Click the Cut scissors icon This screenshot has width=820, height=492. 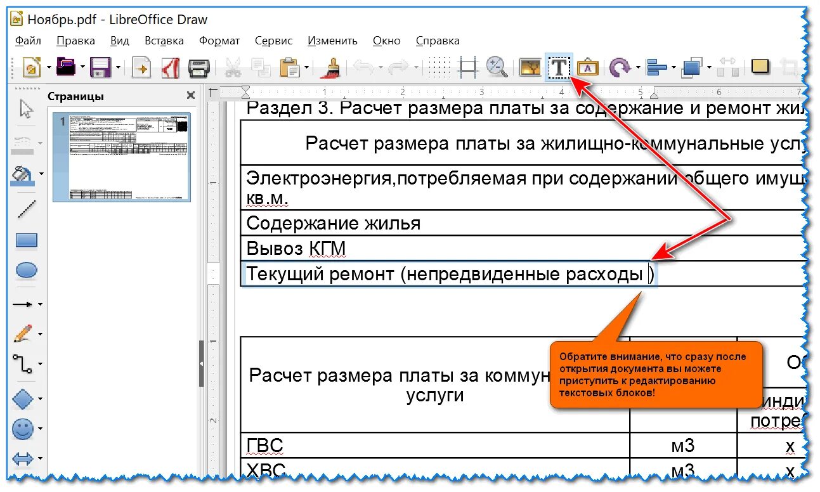233,67
